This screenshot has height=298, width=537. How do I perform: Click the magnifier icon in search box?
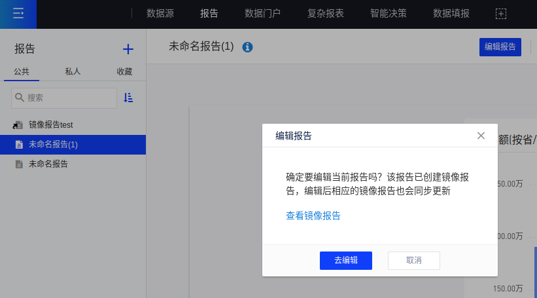[x=20, y=98]
